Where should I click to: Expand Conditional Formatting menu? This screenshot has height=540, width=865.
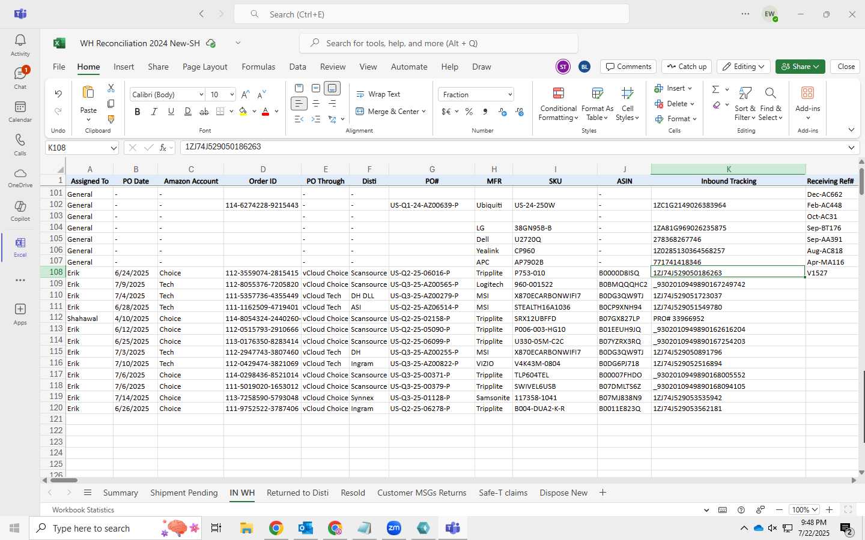coord(558,104)
